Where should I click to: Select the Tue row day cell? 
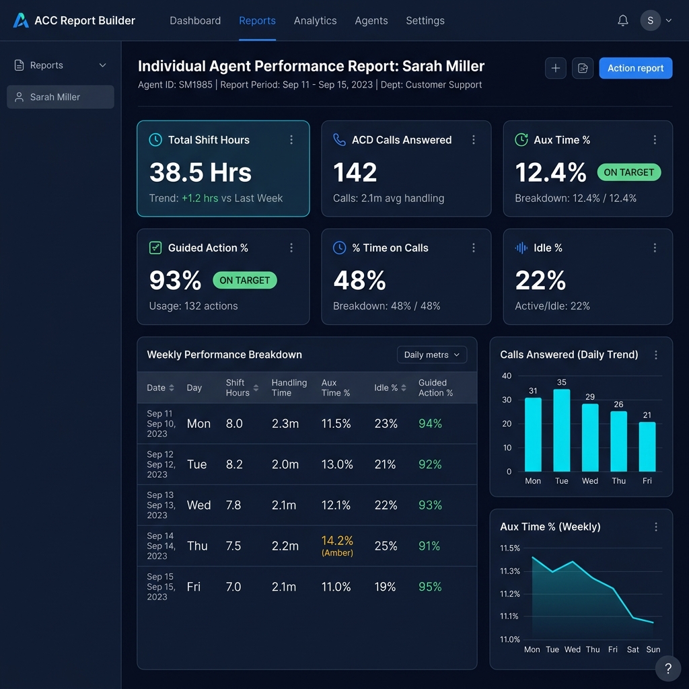point(197,464)
